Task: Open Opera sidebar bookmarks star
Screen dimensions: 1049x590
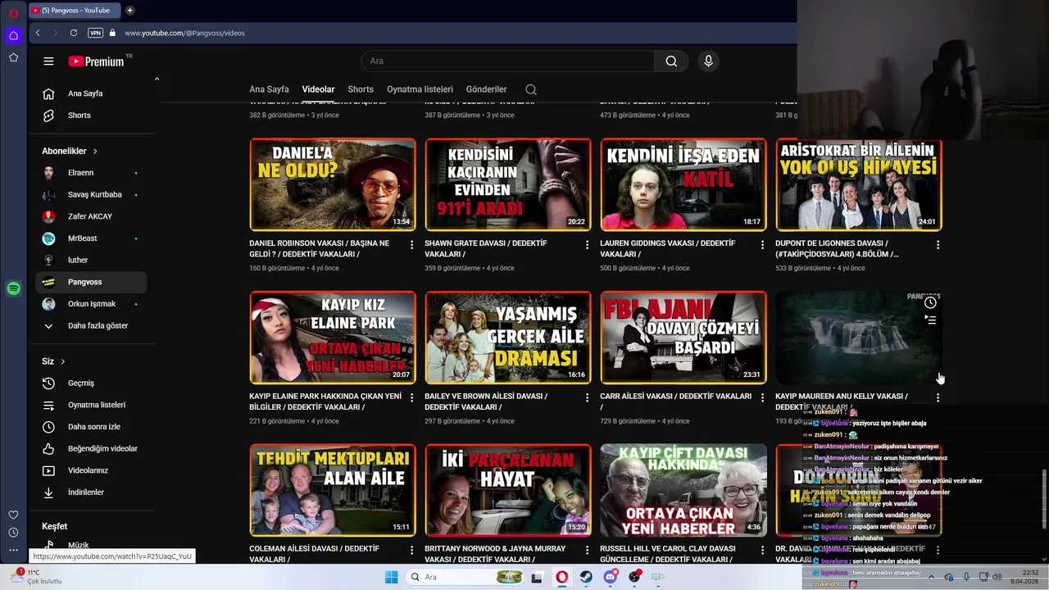Action: coord(13,57)
